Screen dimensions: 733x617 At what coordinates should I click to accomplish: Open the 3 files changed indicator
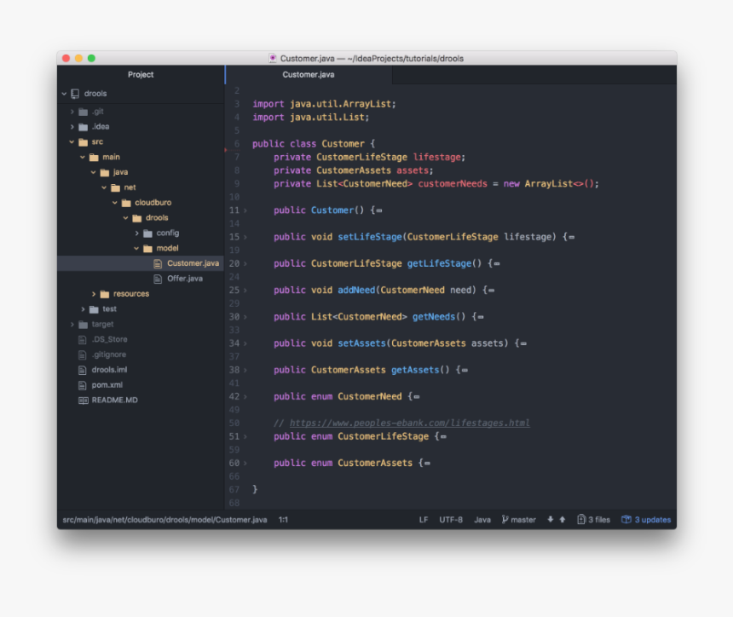[593, 520]
